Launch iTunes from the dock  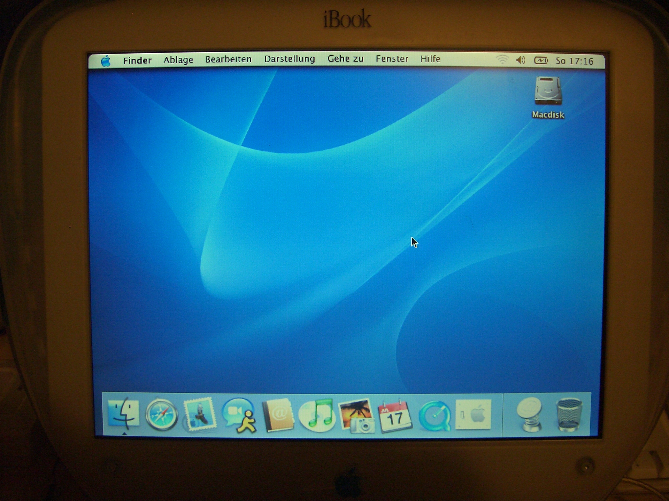[317, 415]
